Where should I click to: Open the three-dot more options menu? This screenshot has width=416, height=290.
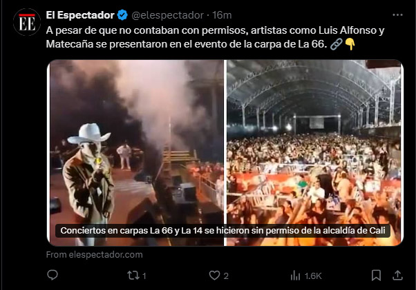coord(397,15)
